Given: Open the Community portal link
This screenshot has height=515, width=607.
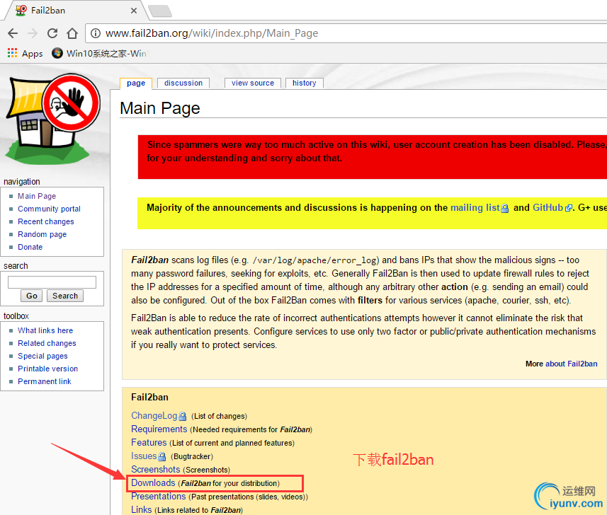Looking at the screenshot, I should 49,209.
